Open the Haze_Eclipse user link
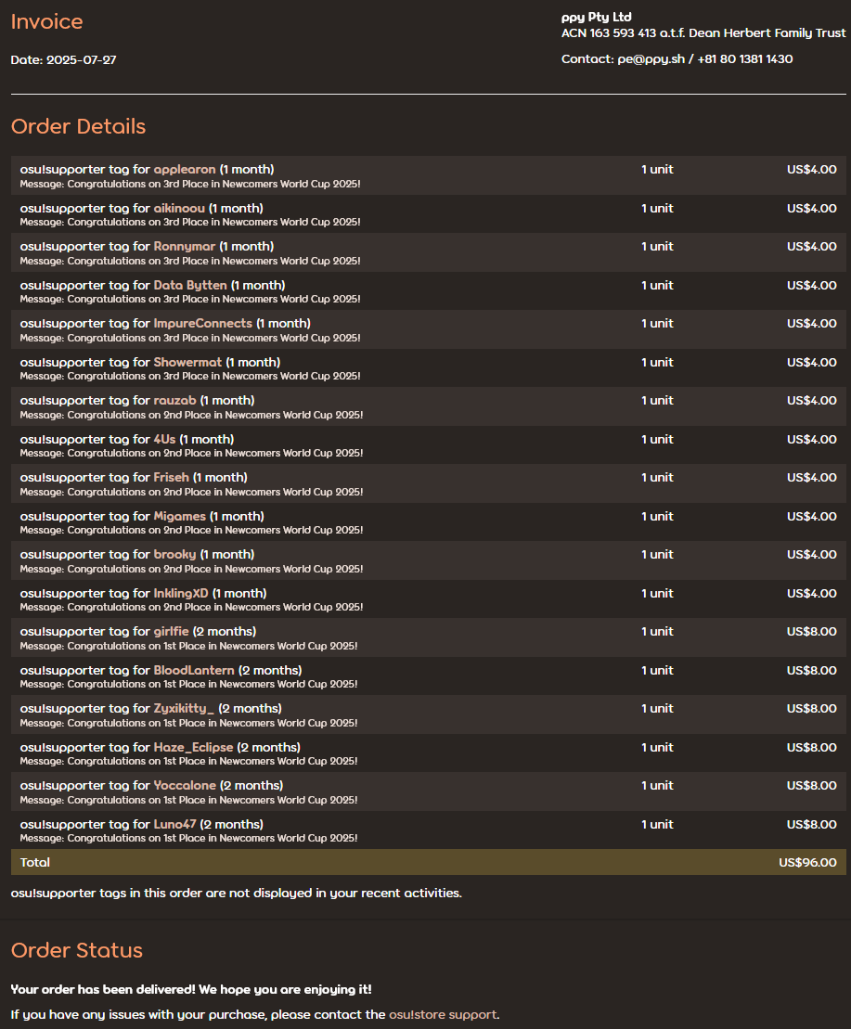The height and width of the screenshot is (1029, 851). coord(194,747)
